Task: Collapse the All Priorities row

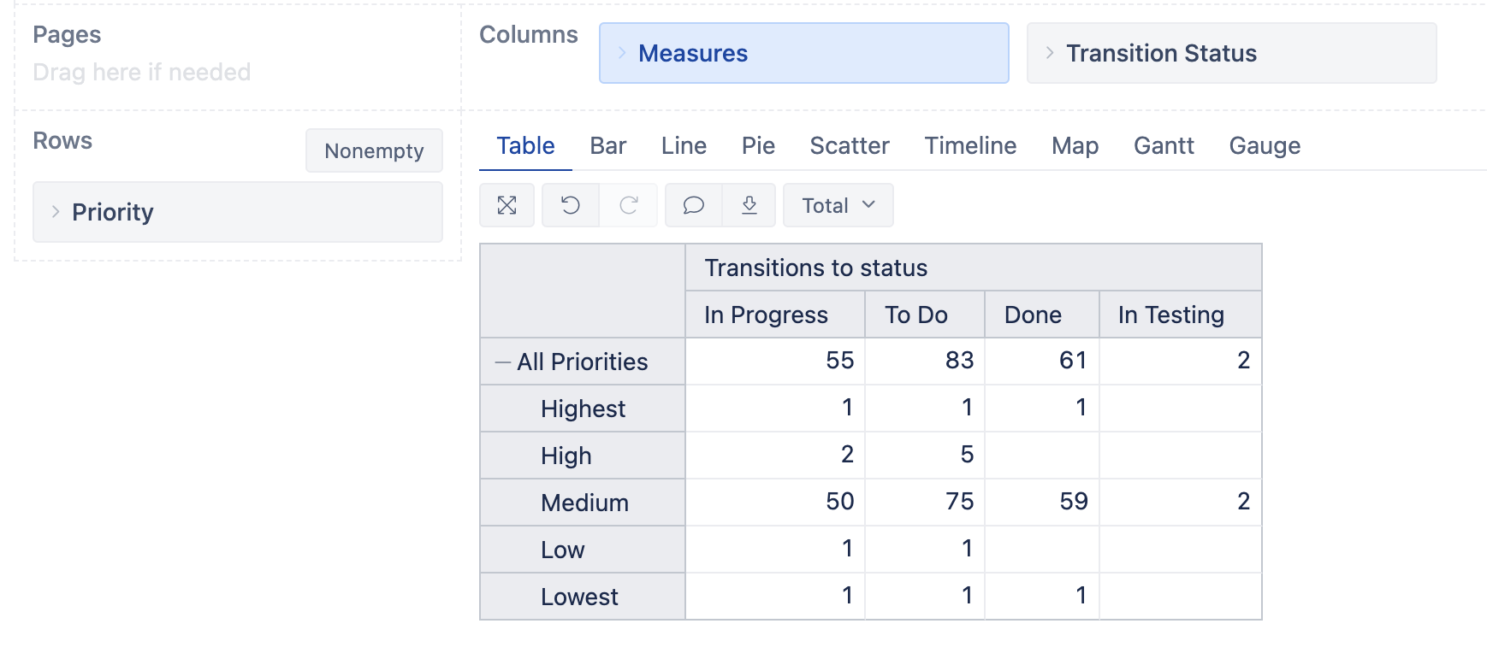Action: pos(502,362)
